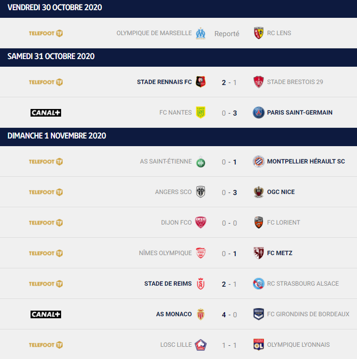Image resolution: width=357 pixels, height=359 pixels.
Task: Click the OGC Nice eagle crest
Action: point(259,192)
